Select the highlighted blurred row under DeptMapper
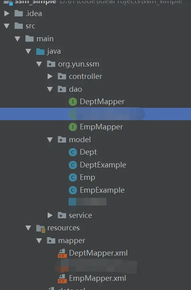Screen dimensions: 191x290 tap(95, 114)
